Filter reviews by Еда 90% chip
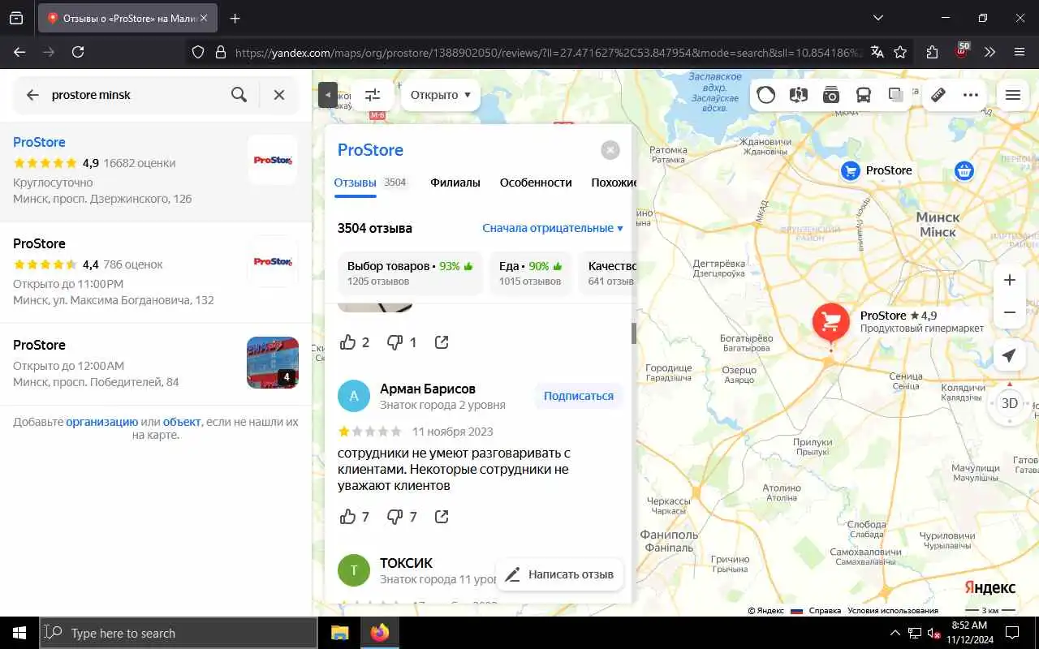Screen dimensions: 1039x649 (530, 273)
